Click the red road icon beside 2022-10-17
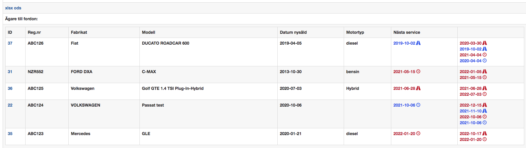The height and width of the screenshot is (148, 526). pyautogui.click(x=485, y=133)
